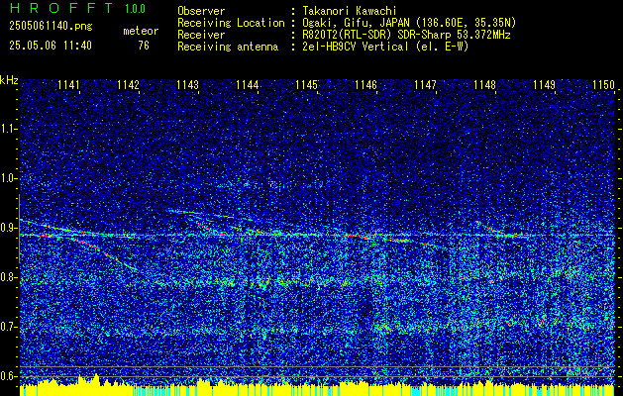Screen dimensions: 623x396
Task: Click the Receiver label
Action: tap(201, 35)
